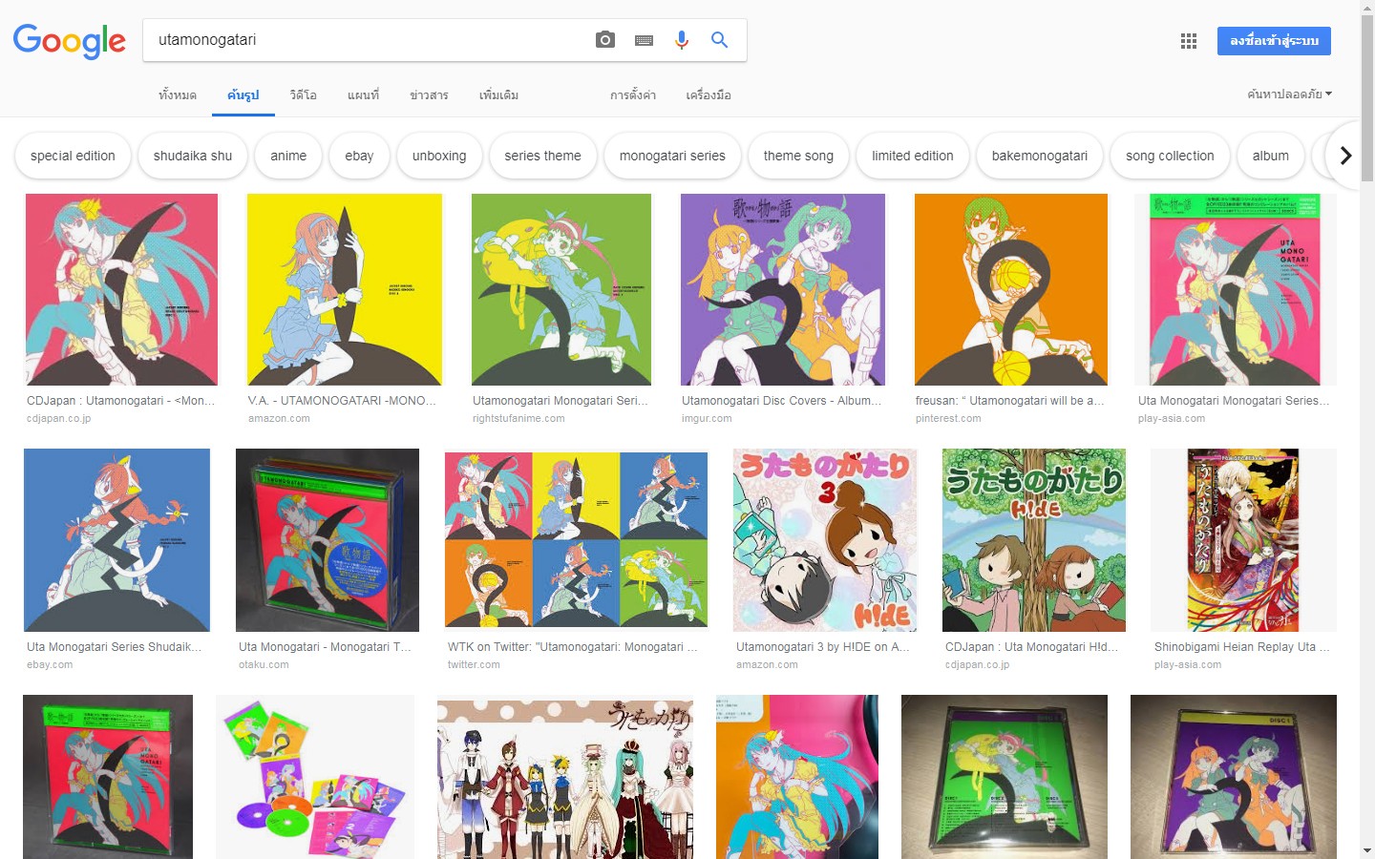Click the twitter.com source link

474,665
